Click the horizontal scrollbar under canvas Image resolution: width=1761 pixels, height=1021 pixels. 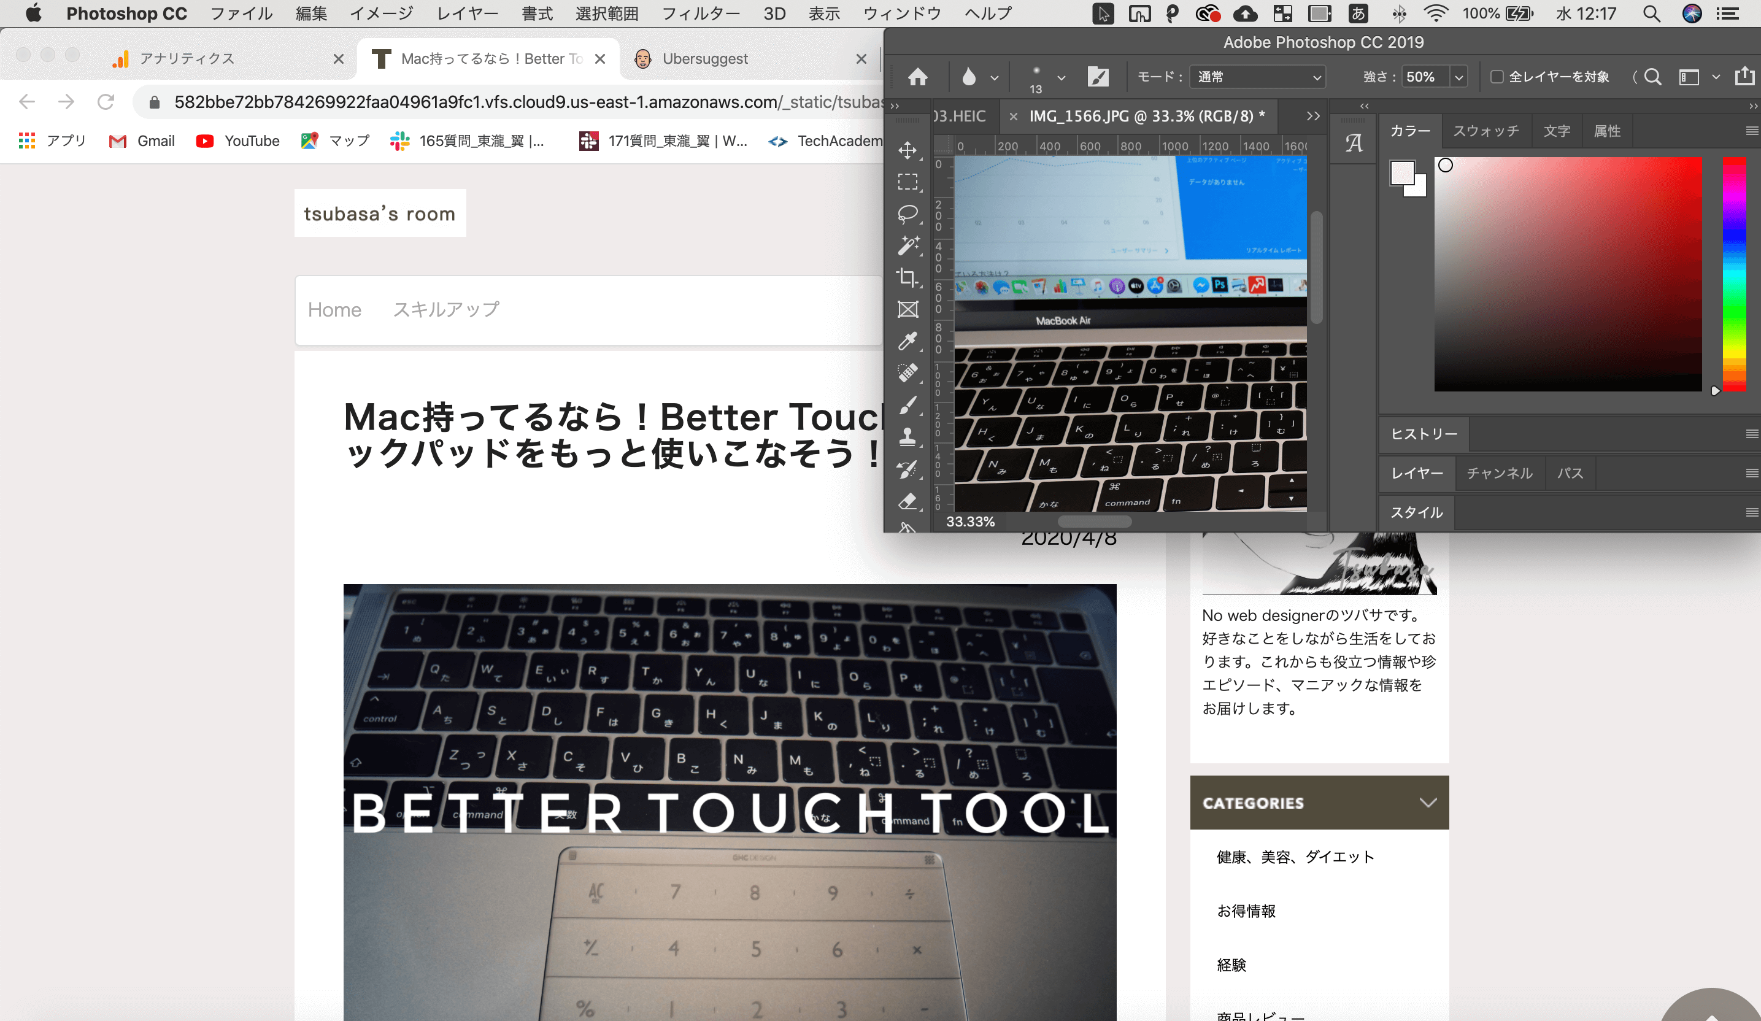pyautogui.click(x=1095, y=522)
